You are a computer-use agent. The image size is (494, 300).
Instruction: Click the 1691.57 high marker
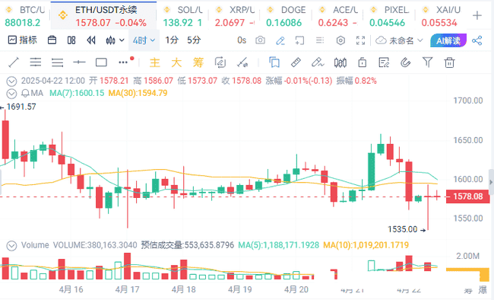pos(18,107)
